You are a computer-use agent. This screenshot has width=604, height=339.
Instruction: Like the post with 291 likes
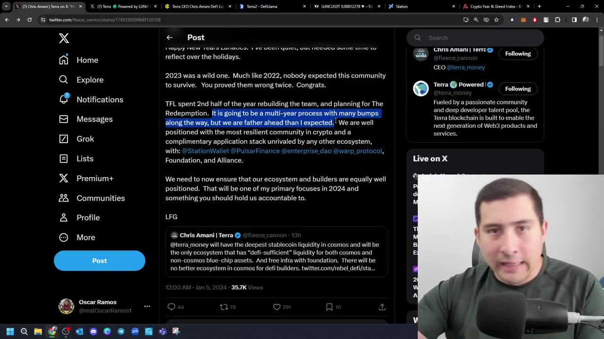pyautogui.click(x=277, y=307)
